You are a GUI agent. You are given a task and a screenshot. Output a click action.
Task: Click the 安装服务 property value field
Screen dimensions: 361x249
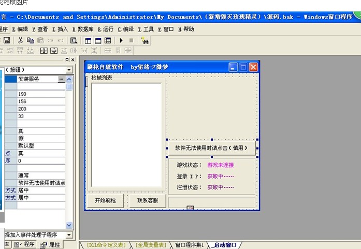coord(38,79)
